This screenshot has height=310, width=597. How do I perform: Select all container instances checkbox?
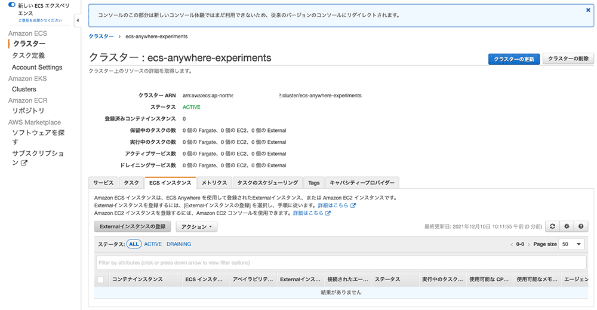pyautogui.click(x=100, y=280)
